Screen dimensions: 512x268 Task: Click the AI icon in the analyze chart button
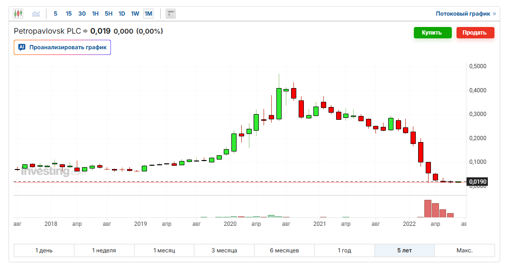pos(22,47)
